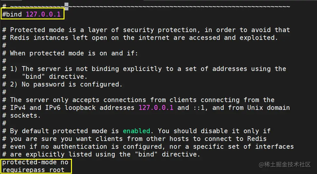Click the magenta 127.0.0.1 in the loopback line
The width and height of the screenshot is (317, 174).
point(156,108)
